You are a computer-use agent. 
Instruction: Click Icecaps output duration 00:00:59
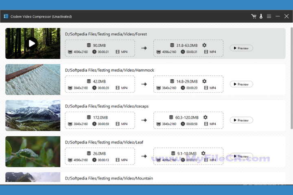click(x=192, y=124)
